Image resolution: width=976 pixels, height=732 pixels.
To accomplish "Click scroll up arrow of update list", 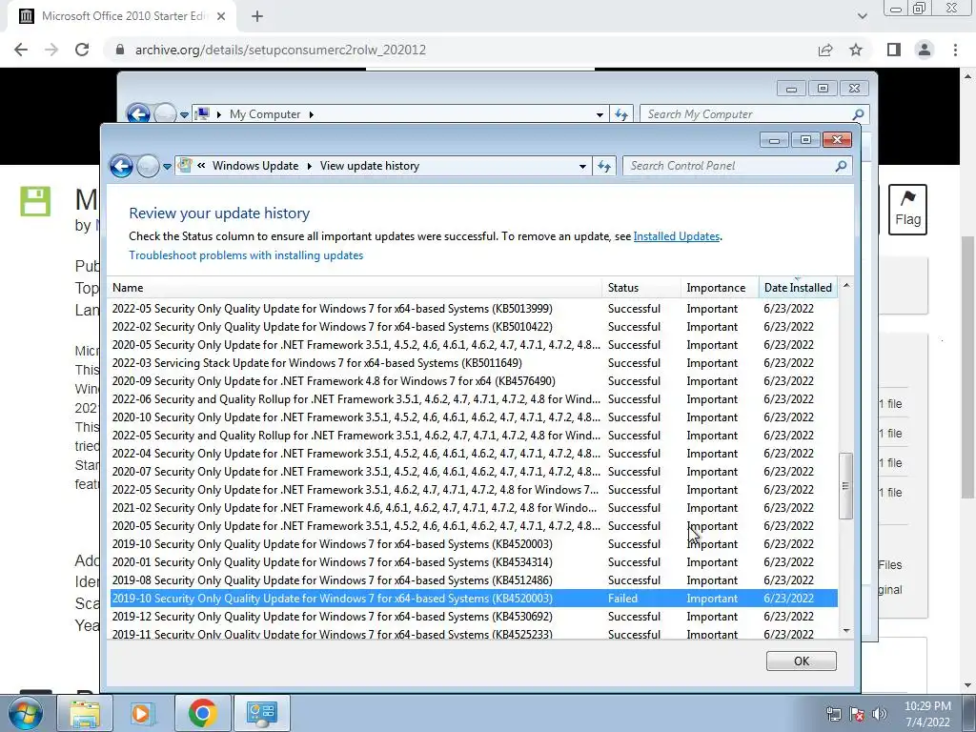I will (846, 286).
